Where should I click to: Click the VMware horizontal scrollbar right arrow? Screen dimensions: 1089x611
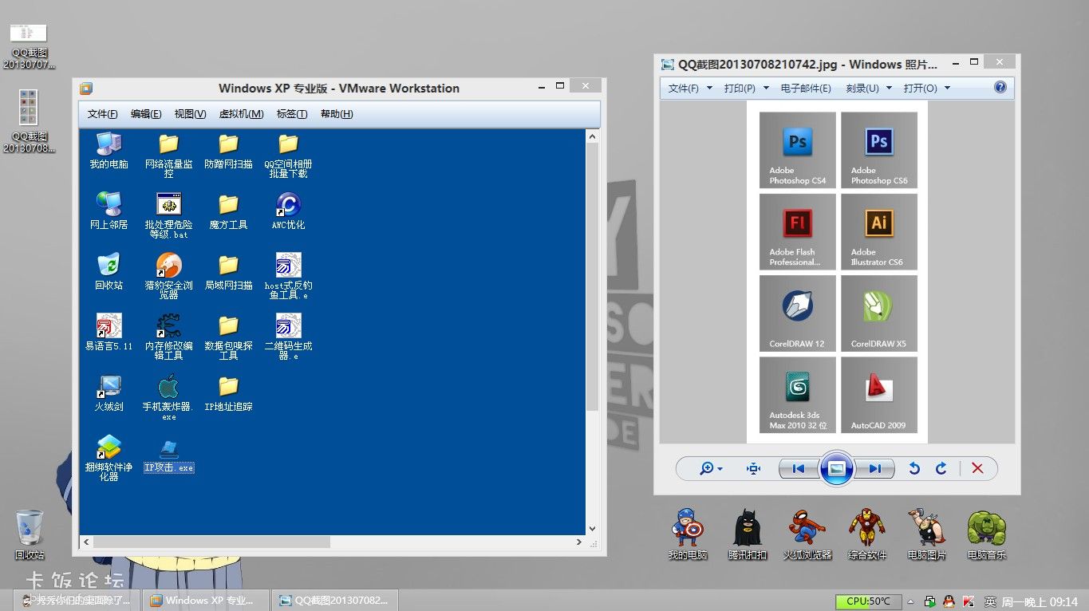579,542
